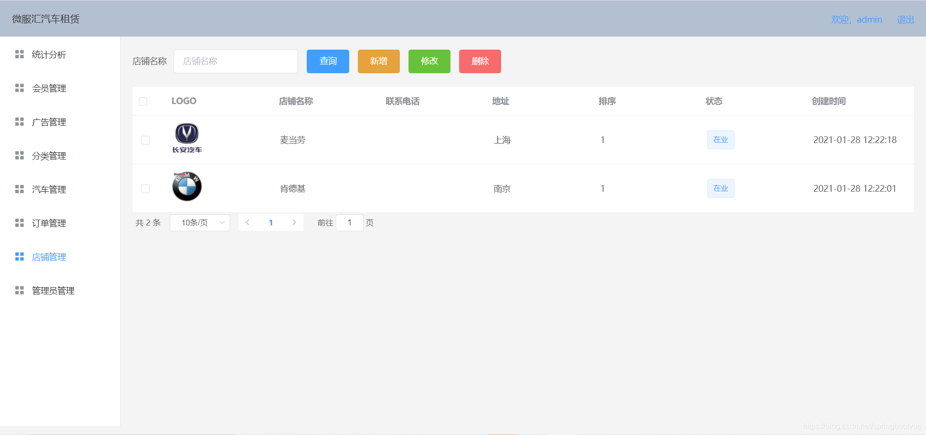Open the 统计分析 menu item
The height and width of the screenshot is (435, 926).
click(60, 54)
